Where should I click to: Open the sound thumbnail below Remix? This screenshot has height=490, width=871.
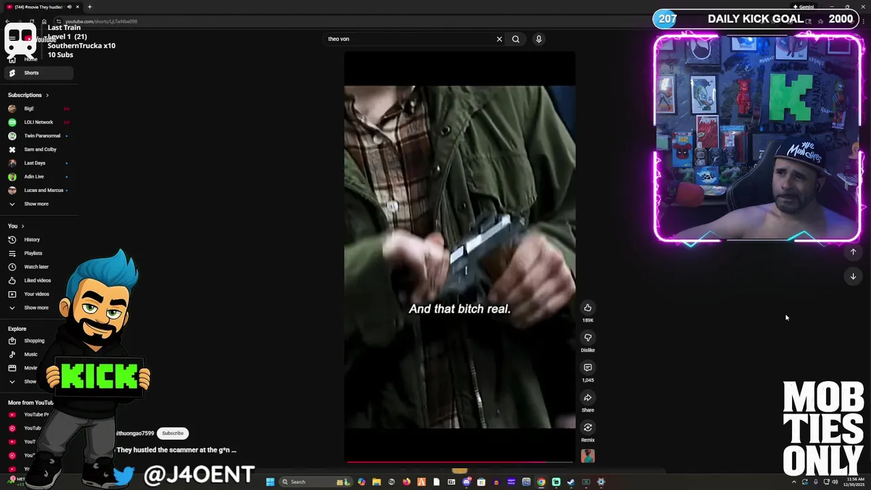click(x=588, y=456)
